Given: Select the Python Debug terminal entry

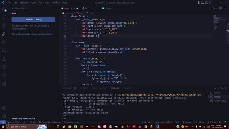Looking at the screenshot, I should [219, 101].
